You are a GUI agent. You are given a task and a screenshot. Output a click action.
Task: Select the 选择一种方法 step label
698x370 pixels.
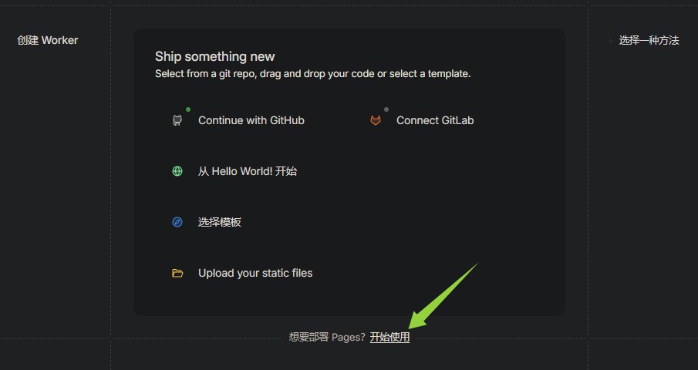pos(649,40)
